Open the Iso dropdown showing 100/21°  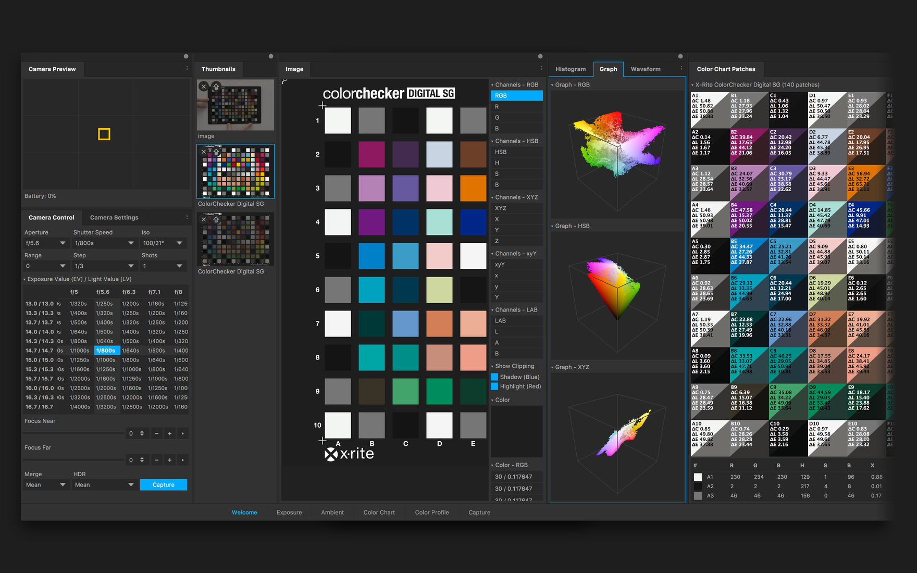tap(163, 243)
